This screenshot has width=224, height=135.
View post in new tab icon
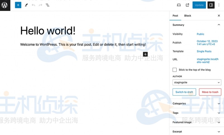click(187, 5)
